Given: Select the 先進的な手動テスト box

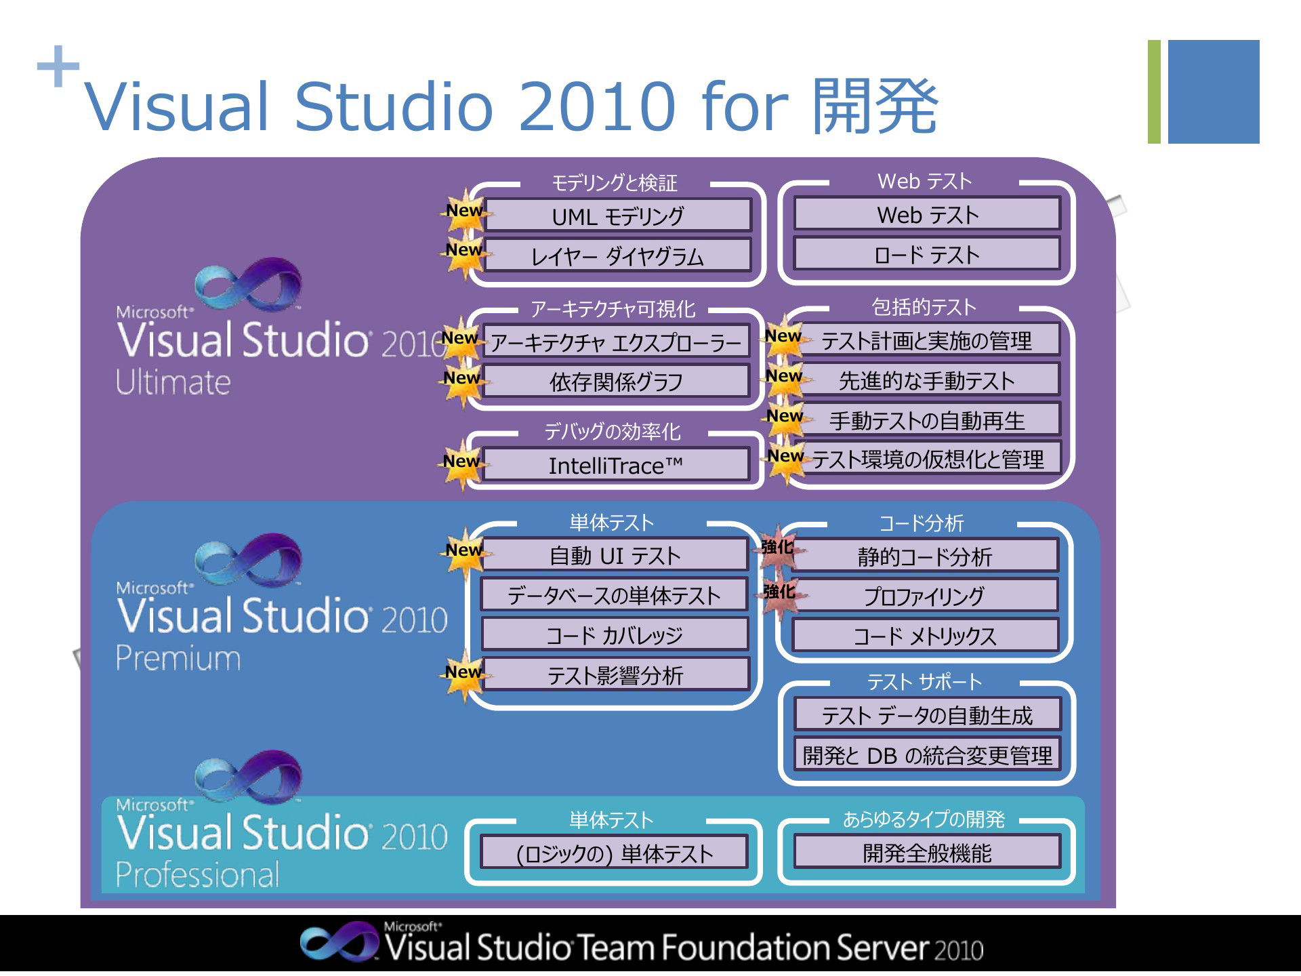Looking at the screenshot, I should coord(927,380).
